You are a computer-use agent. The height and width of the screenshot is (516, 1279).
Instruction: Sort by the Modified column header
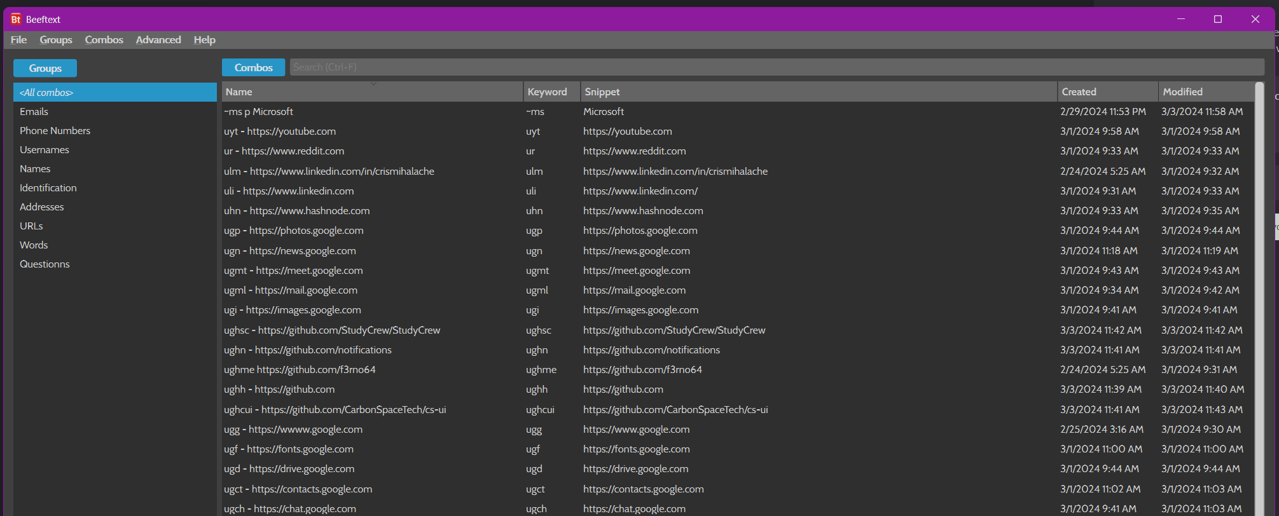click(x=1206, y=92)
